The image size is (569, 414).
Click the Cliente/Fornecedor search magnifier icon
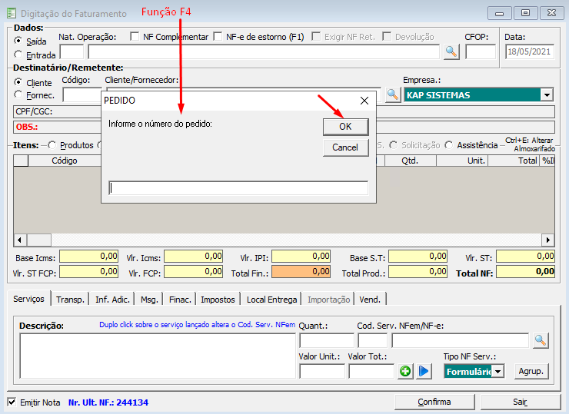point(393,95)
